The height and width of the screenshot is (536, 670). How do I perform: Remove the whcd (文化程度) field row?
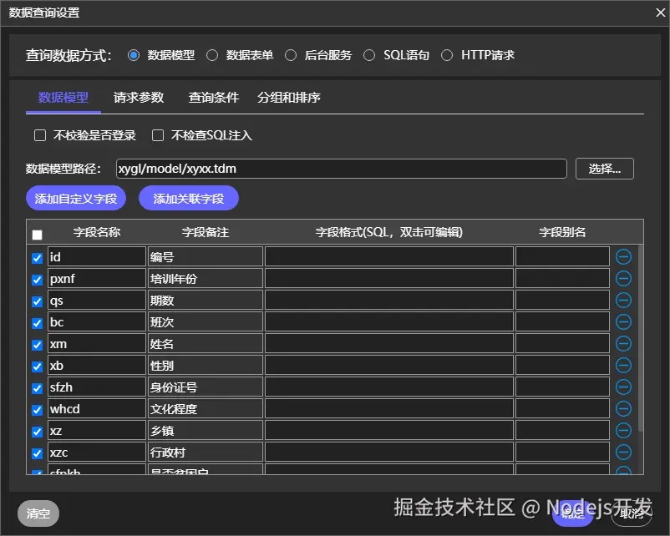[623, 408]
